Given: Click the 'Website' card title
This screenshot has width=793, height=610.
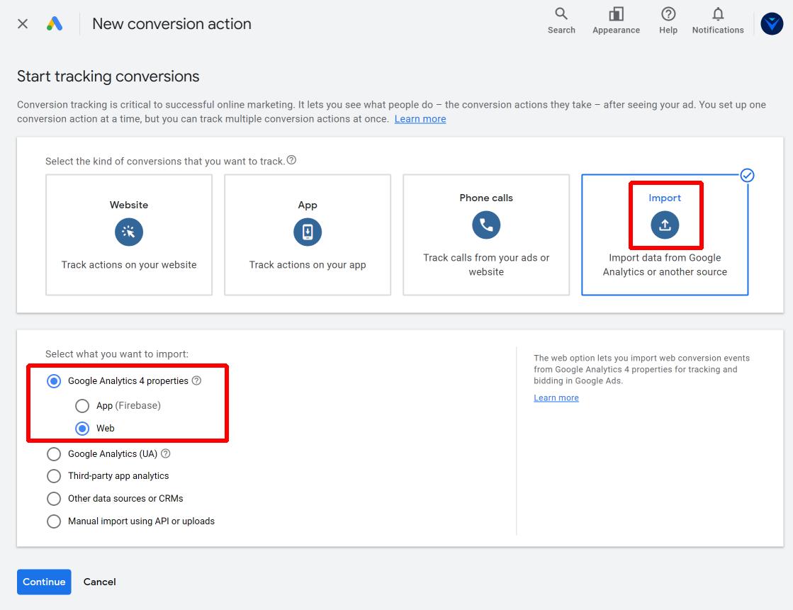Looking at the screenshot, I should [x=129, y=205].
